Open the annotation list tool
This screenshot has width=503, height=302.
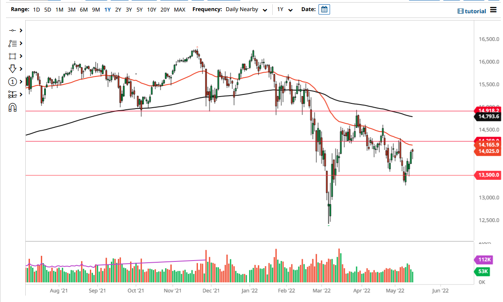[13, 43]
